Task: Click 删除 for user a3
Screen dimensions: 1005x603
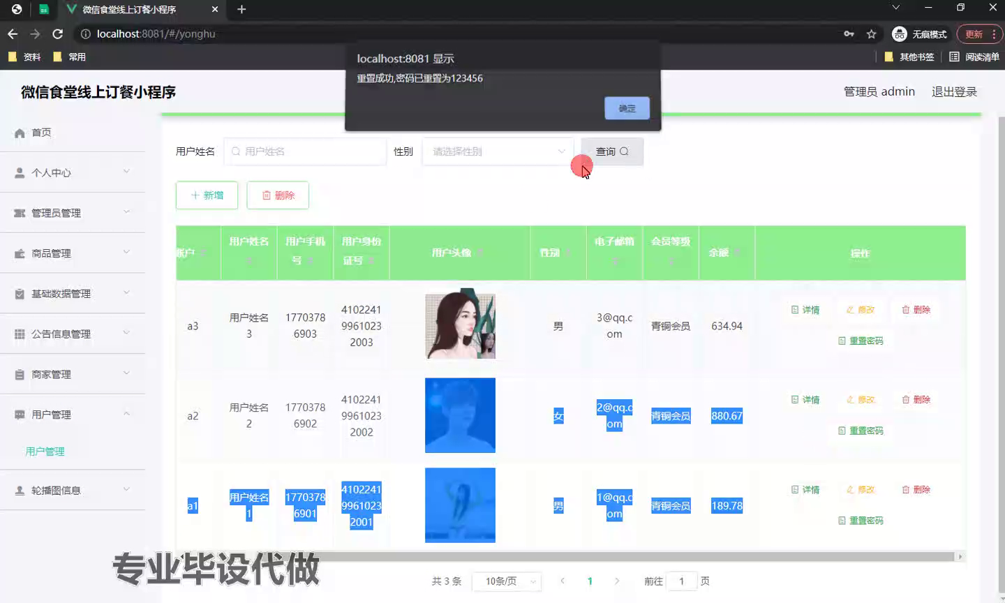Action: pyautogui.click(x=916, y=310)
